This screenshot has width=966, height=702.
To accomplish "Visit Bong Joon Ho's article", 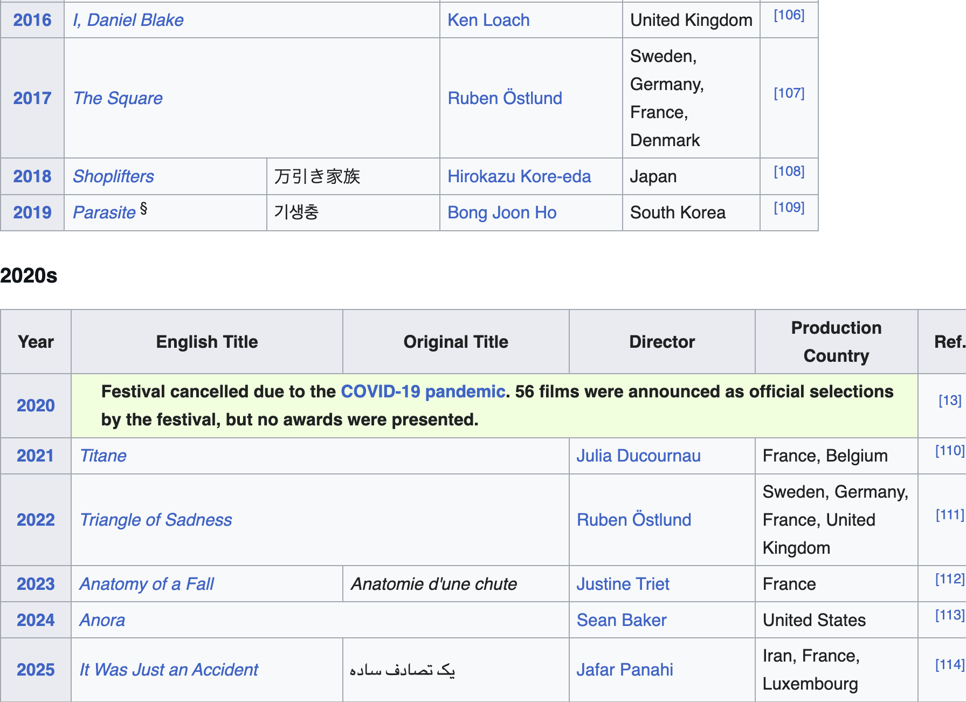I will point(502,212).
